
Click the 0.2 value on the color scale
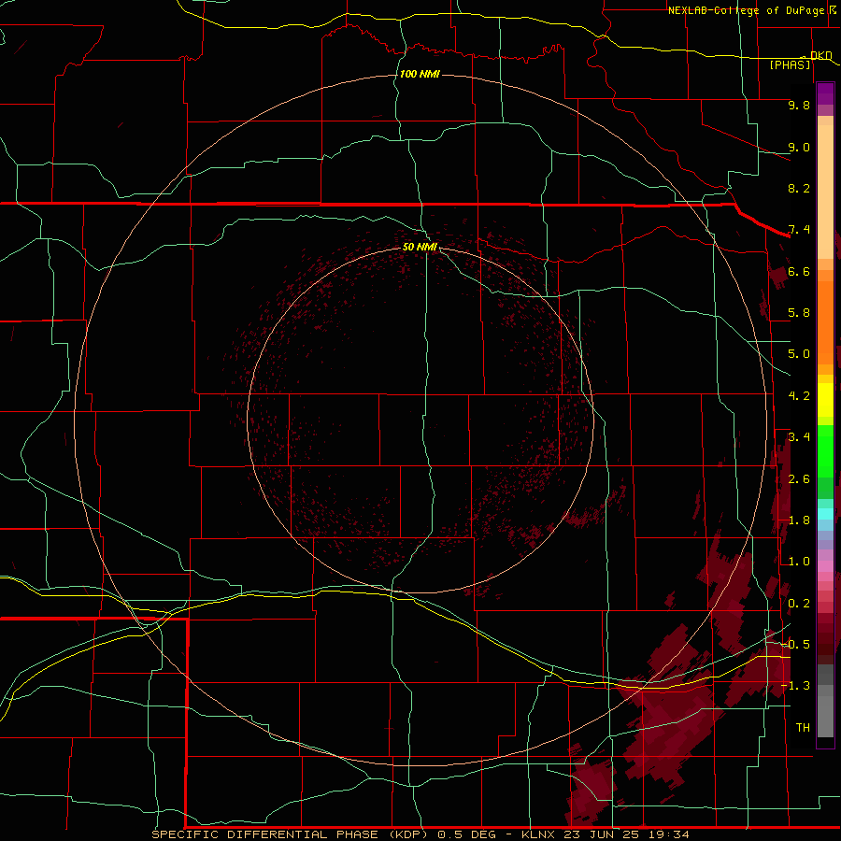[799, 604]
